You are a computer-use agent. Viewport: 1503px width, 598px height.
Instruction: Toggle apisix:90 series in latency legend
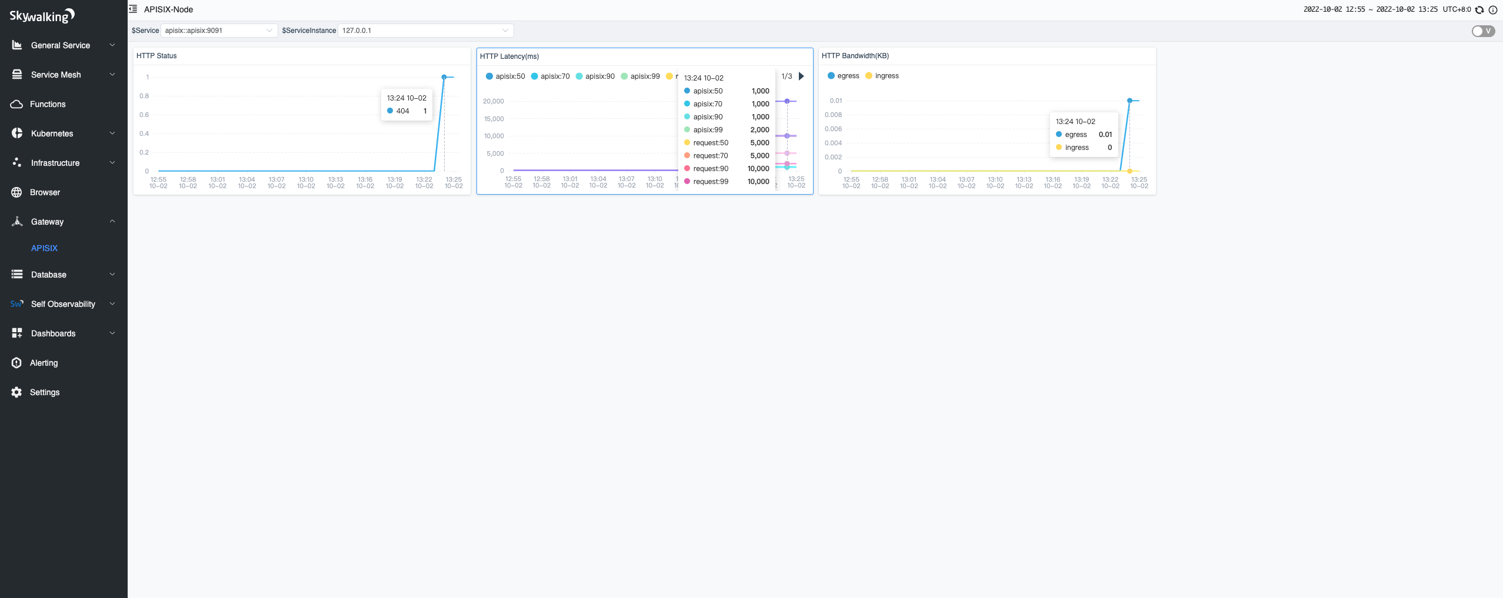[595, 76]
